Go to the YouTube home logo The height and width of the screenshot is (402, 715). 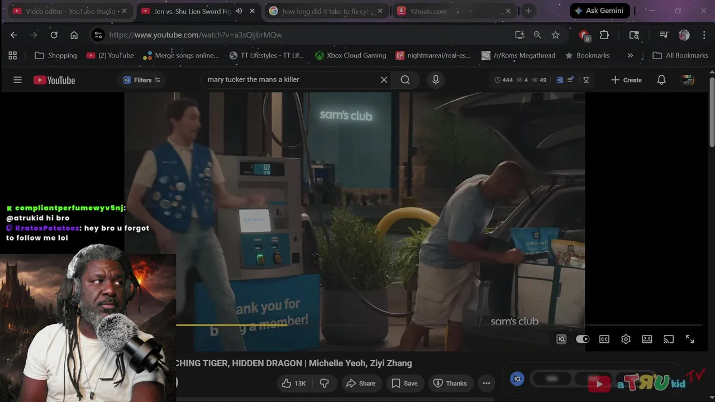54,80
